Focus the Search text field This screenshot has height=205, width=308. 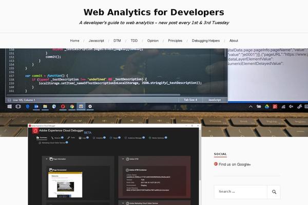click(x=241, y=192)
